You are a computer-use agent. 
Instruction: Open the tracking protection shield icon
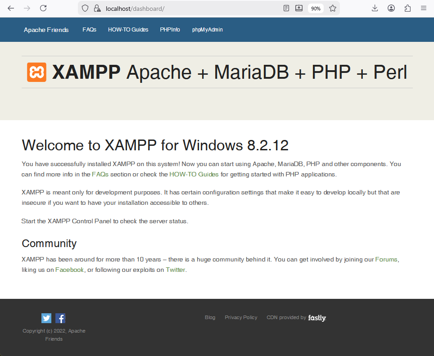point(85,8)
